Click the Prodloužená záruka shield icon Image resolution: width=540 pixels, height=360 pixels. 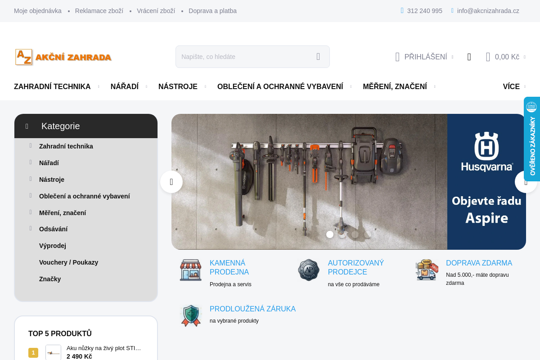[191, 315]
